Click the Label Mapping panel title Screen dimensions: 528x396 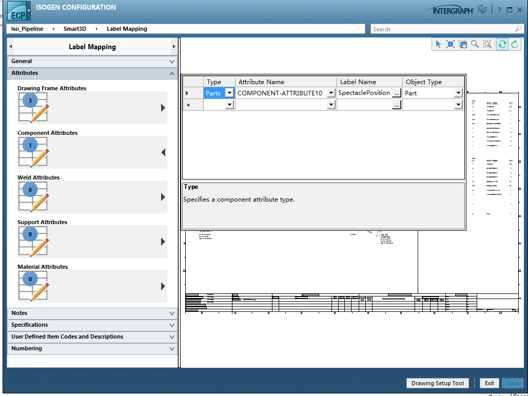[x=92, y=47]
